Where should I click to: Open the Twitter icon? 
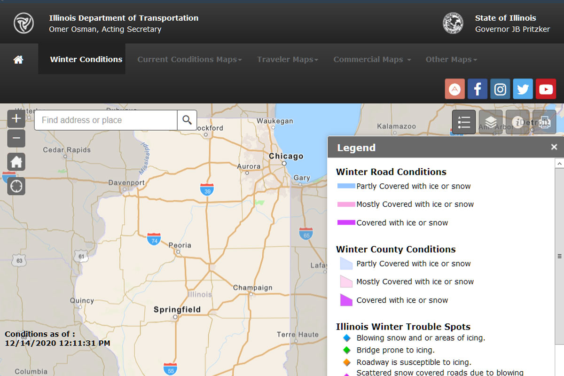coord(523,89)
